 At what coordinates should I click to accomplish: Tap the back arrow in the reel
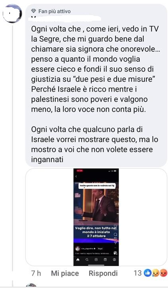pos(76,176)
